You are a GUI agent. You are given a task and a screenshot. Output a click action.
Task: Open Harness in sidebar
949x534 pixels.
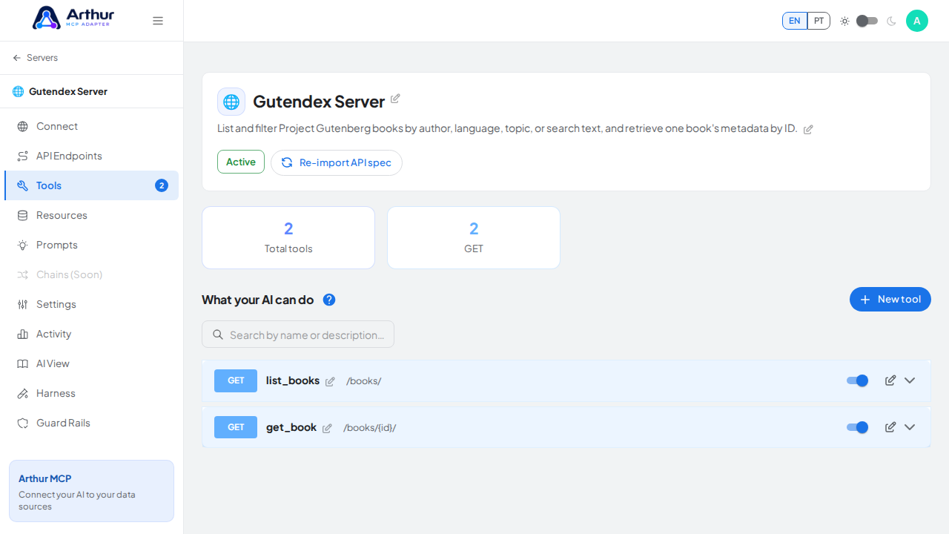92,393
